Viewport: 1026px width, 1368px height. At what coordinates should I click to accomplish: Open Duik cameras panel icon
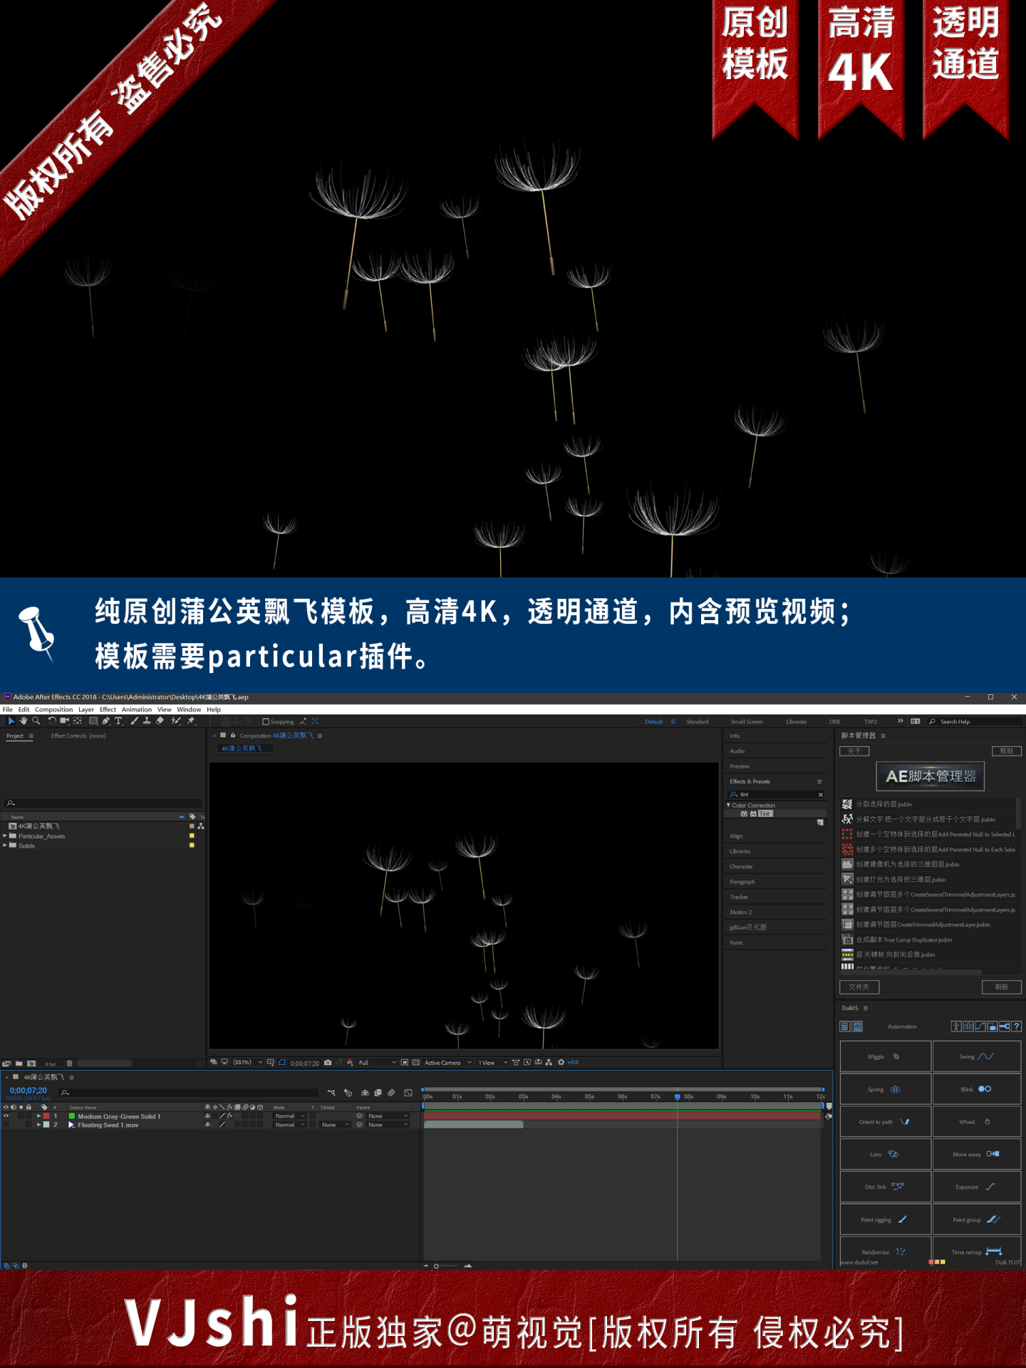coord(993,1027)
